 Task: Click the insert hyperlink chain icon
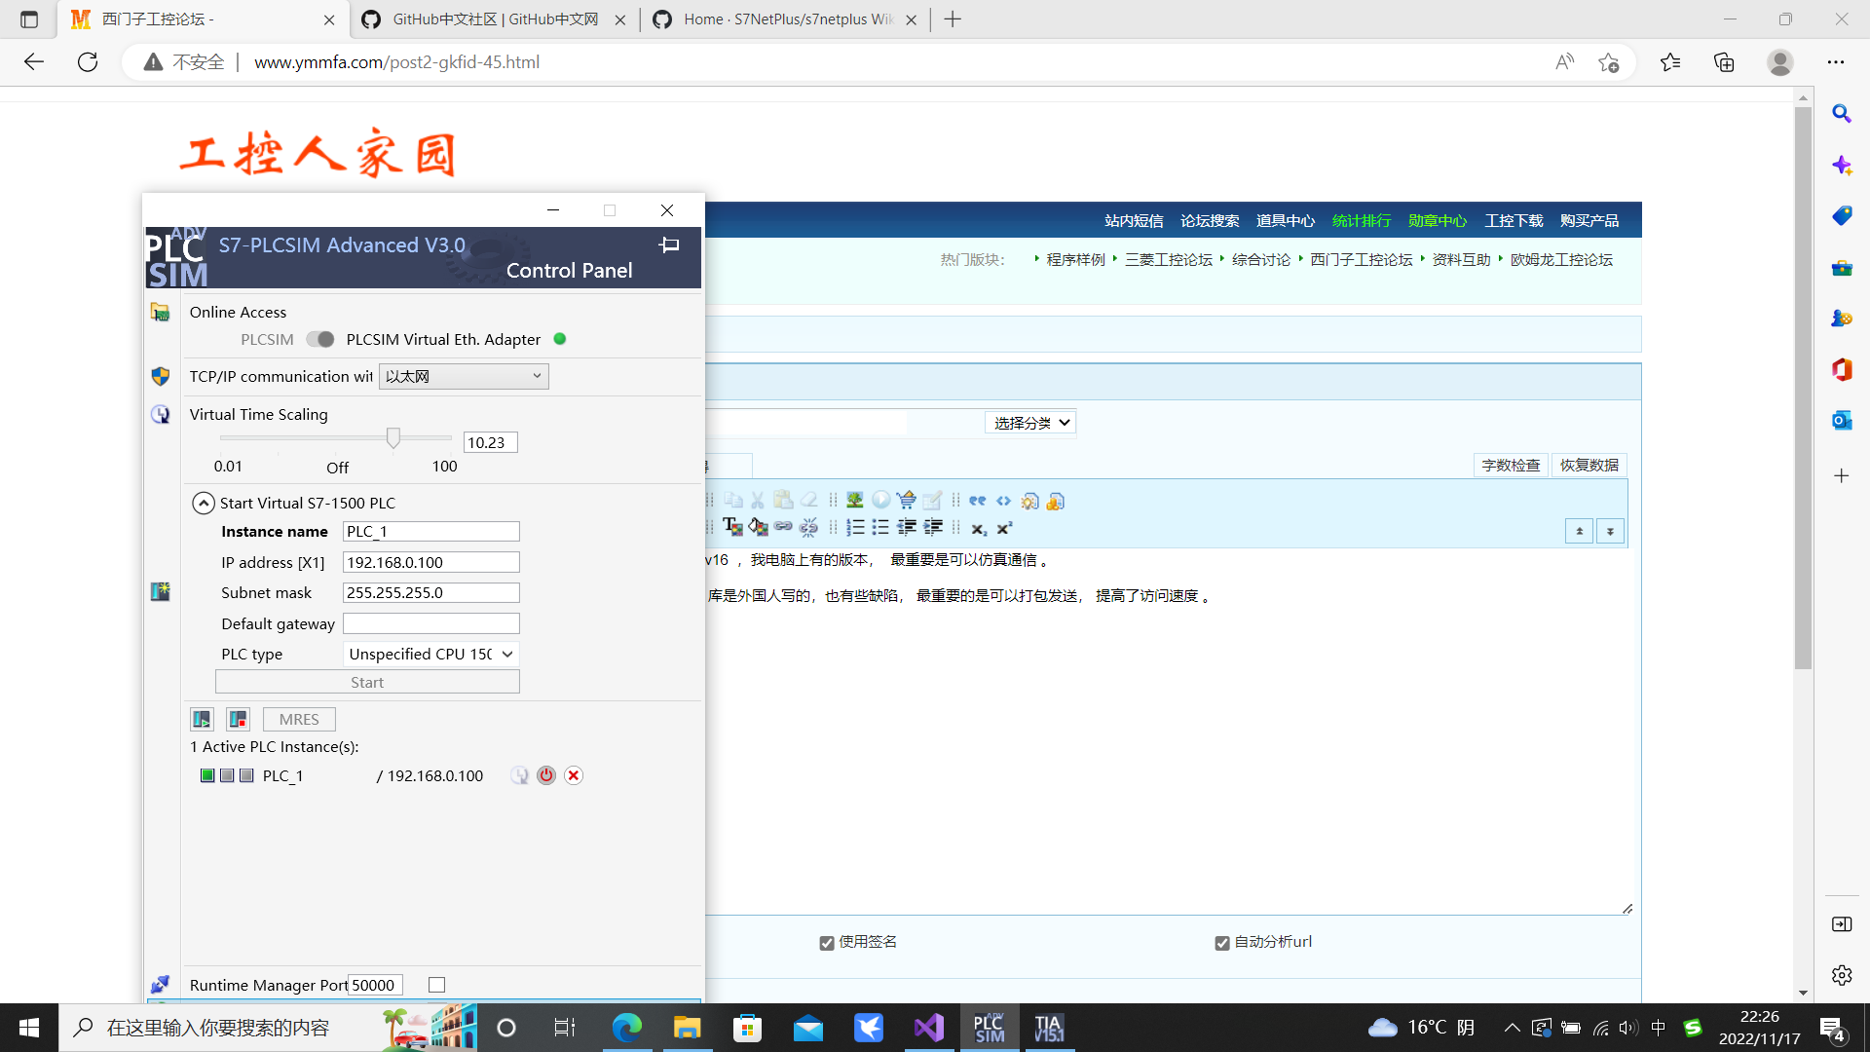(783, 527)
